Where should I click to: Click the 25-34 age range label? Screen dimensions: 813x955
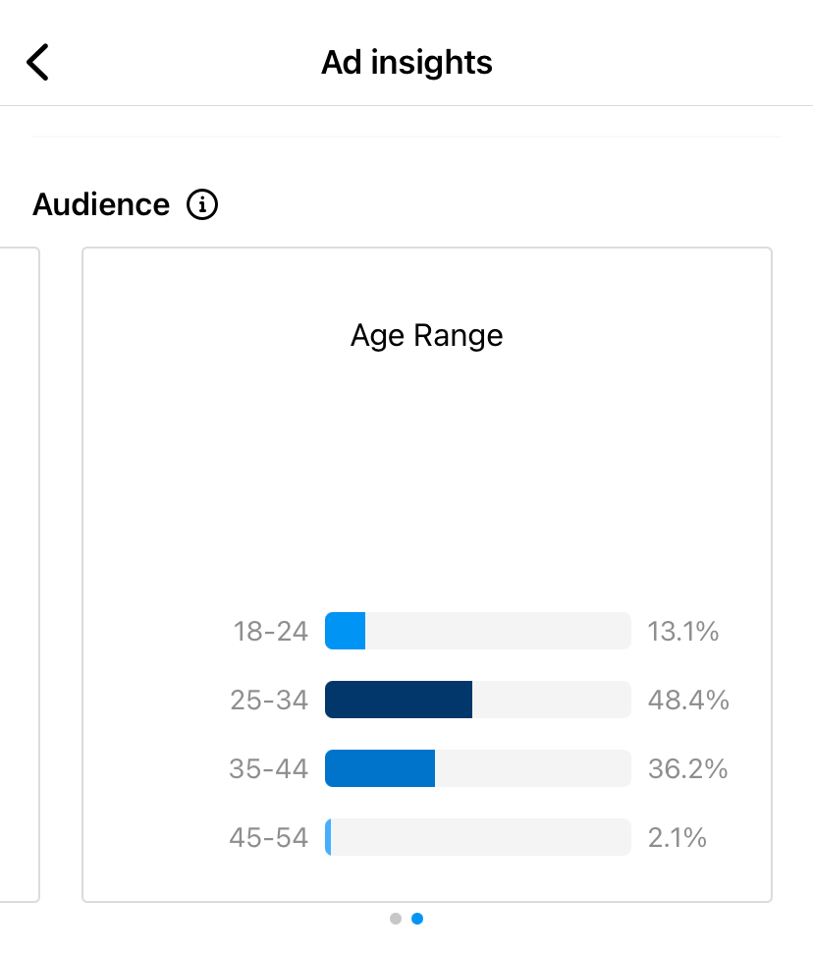269,700
